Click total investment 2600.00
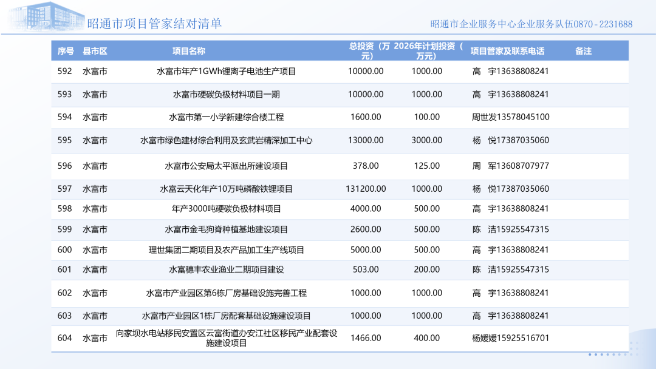This screenshot has width=656, height=369. [x=366, y=229]
